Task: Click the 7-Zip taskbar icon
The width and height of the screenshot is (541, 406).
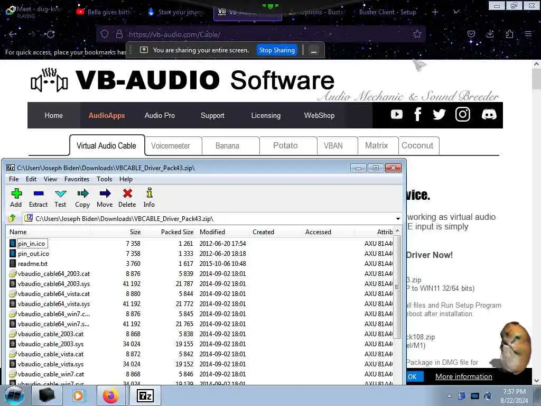Action: click(x=145, y=395)
